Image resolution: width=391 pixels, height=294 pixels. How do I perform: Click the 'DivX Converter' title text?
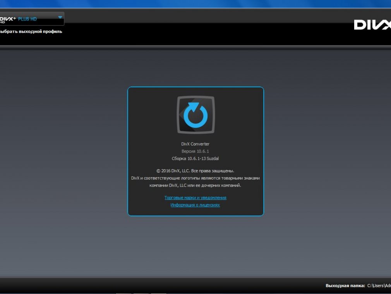point(195,144)
